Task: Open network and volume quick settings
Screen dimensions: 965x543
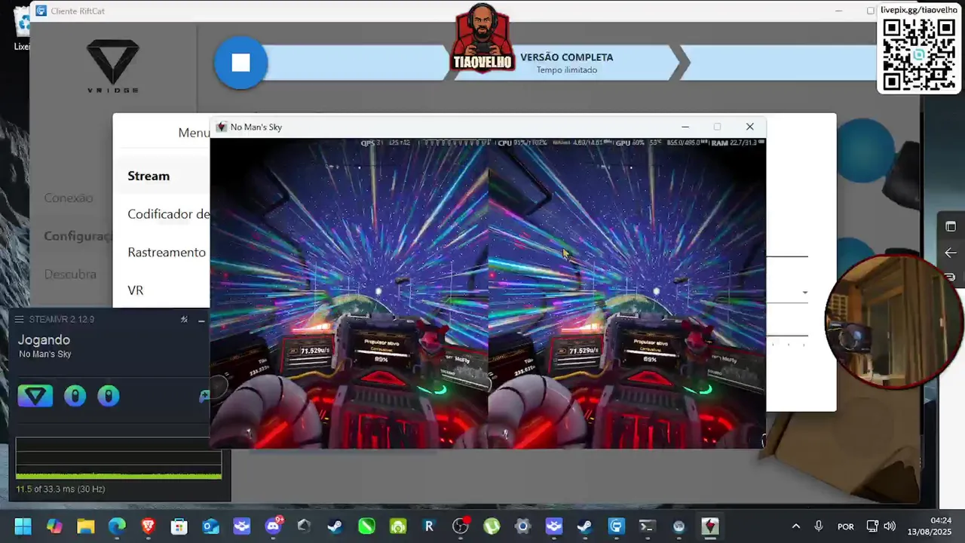Action: coord(881,526)
